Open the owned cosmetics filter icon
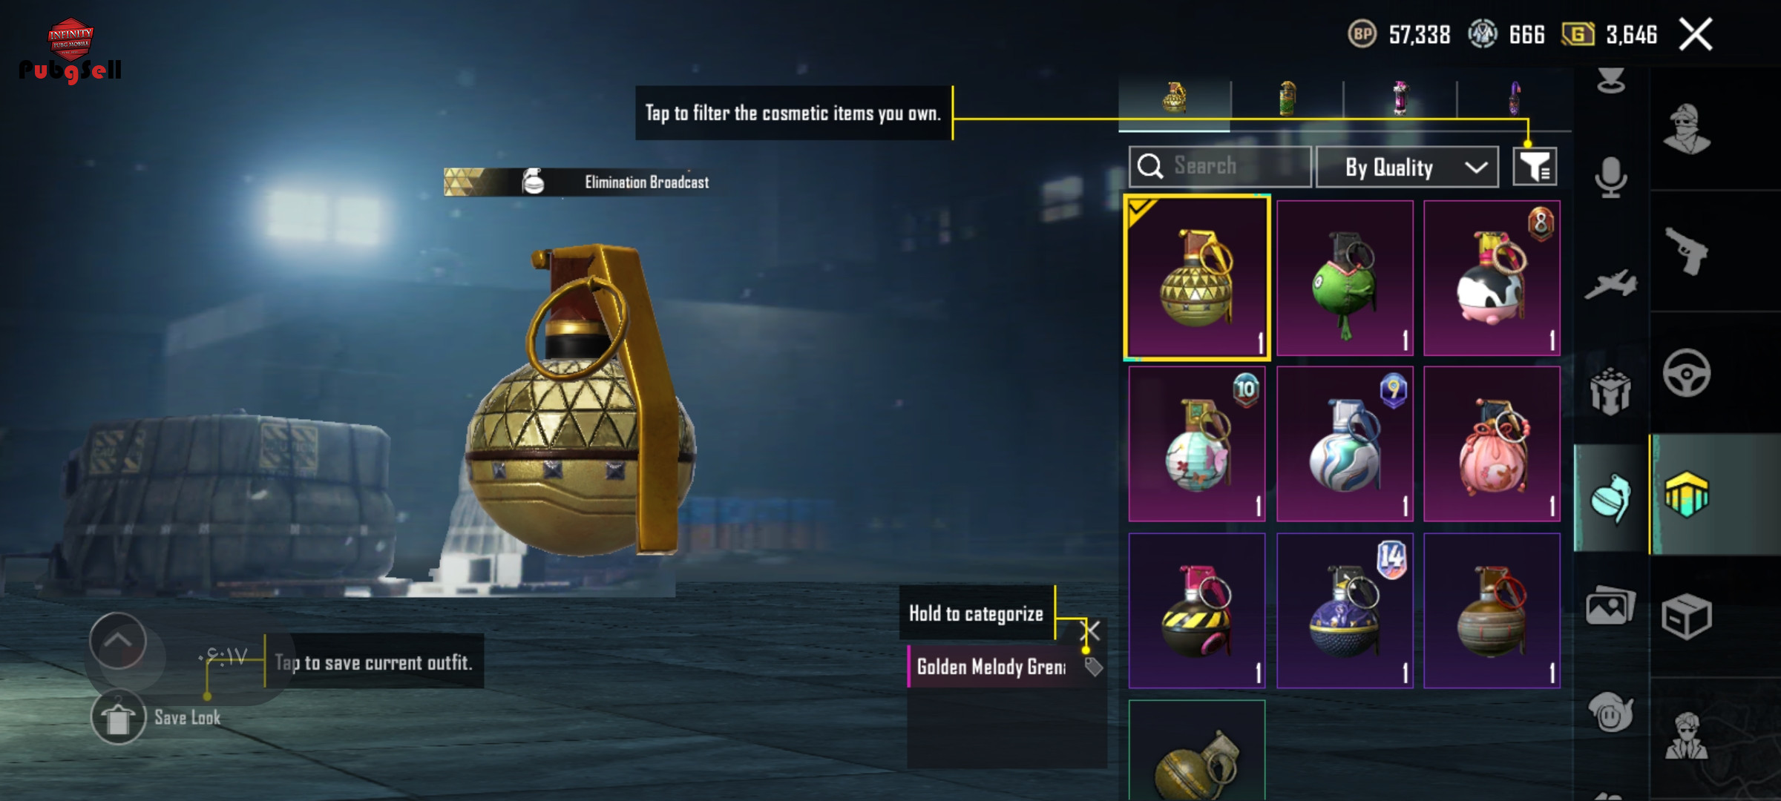This screenshot has width=1781, height=801. click(x=1535, y=167)
